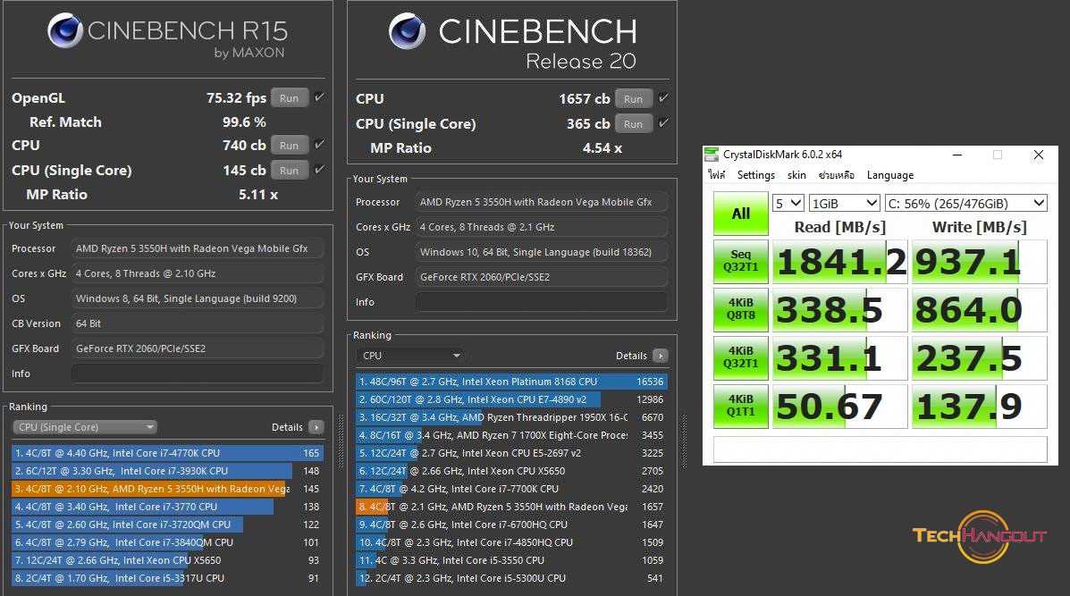Toggle CPU (Single Core) checkbox in Cinebench R15
Viewport: 1070px width, 596px height.
click(319, 169)
